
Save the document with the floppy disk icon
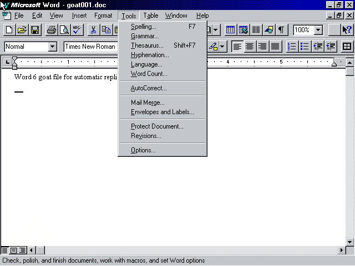[x=35, y=30]
